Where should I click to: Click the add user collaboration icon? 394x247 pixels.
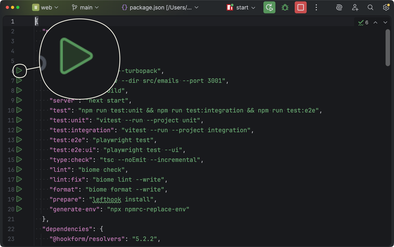[x=355, y=8]
